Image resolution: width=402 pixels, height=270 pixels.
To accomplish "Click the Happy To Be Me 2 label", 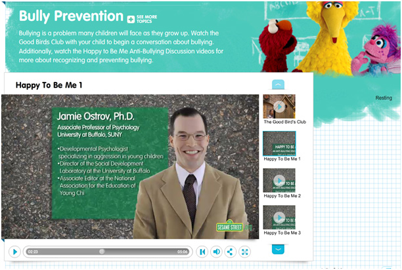I will (x=282, y=196).
